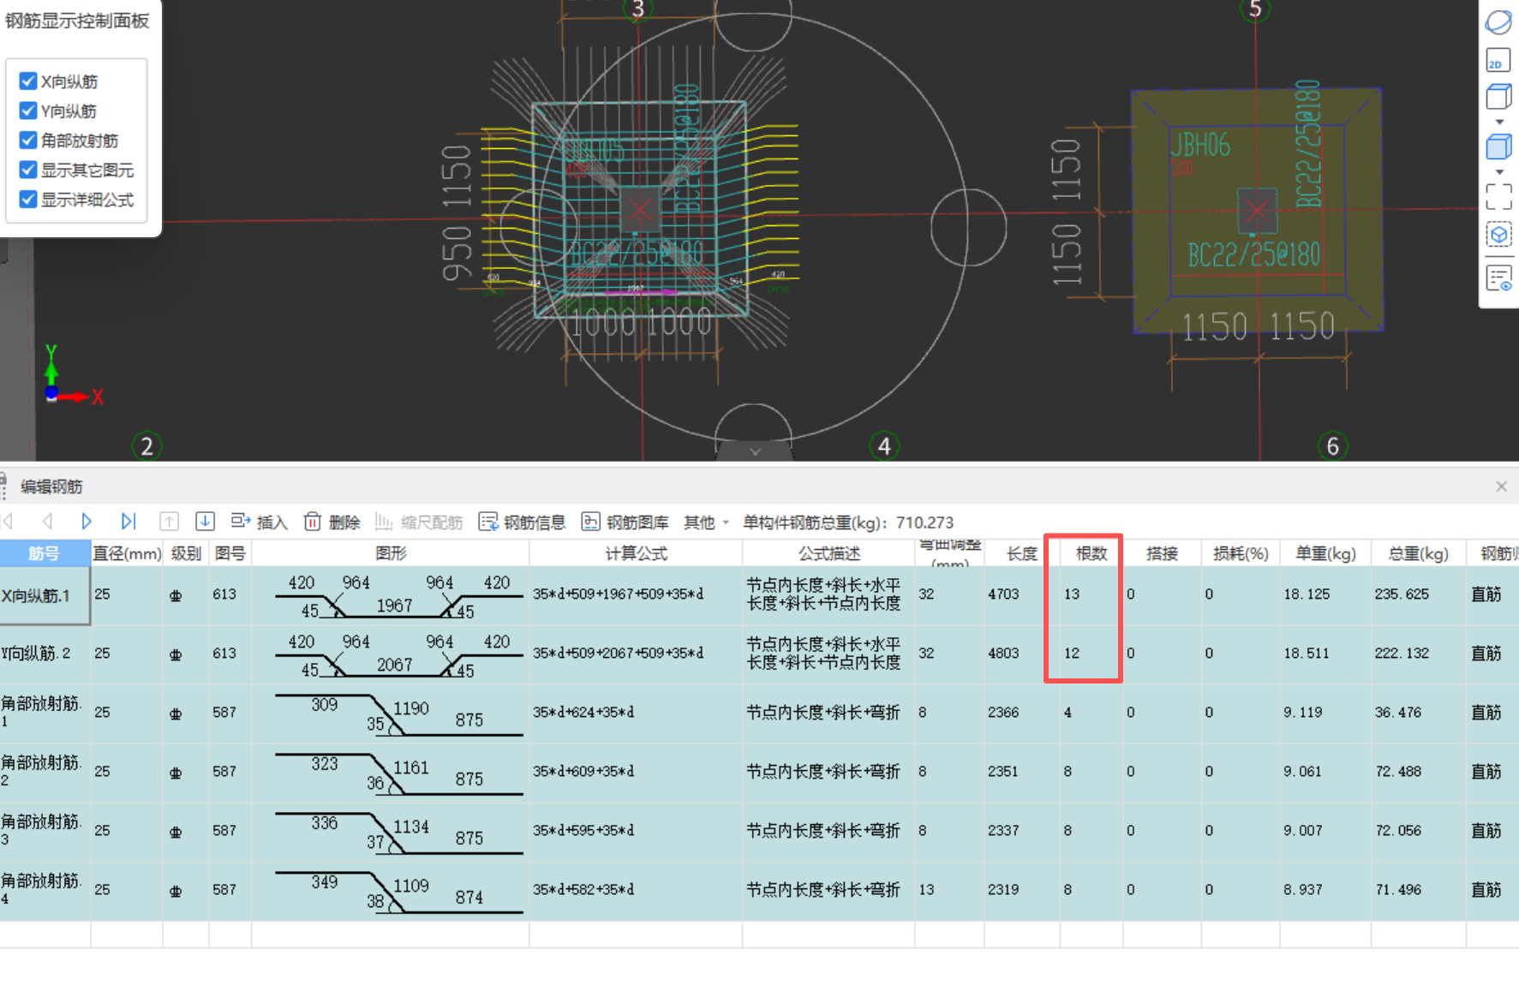Click the 直径(mm) column header
Viewport: 1519px width, 997px height.
click(127, 553)
